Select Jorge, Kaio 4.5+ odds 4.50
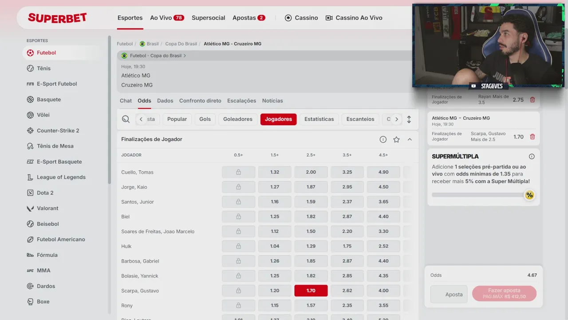 [383, 187]
